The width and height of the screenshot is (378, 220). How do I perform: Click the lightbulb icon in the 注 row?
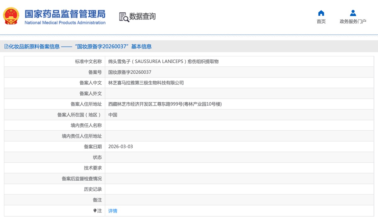pyautogui.click(x=95, y=211)
